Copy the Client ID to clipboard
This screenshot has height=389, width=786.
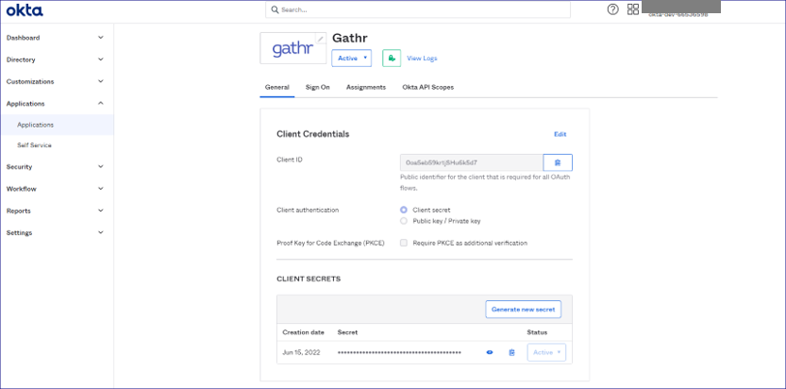[558, 162]
